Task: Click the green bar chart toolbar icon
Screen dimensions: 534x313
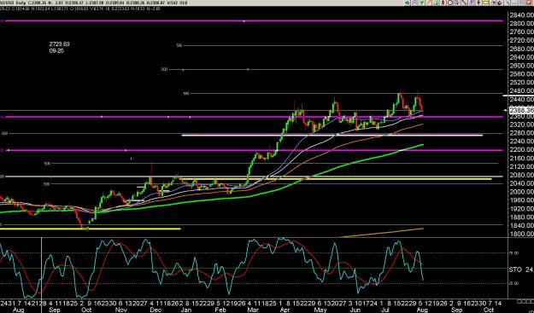Action: (x=436, y=3)
